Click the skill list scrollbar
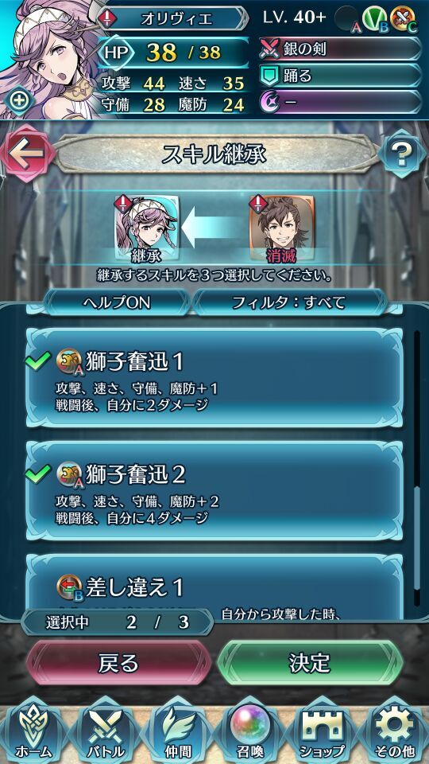Viewport: 429px width, 764px height. (416, 468)
